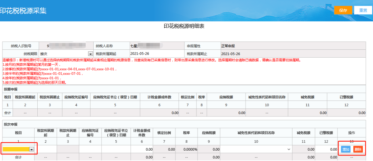Click the 计税金额或件数 field in 按次申报 row
This screenshot has height=161, width=373.
click(x=142, y=149)
